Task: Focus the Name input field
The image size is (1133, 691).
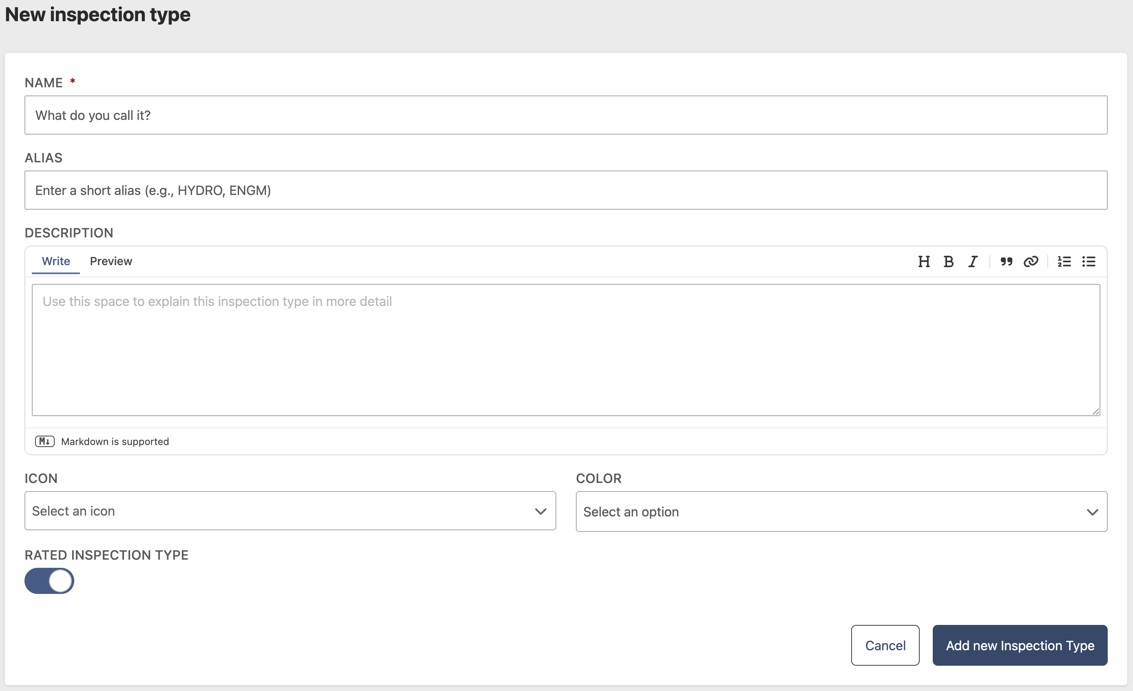Action: (566, 115)
